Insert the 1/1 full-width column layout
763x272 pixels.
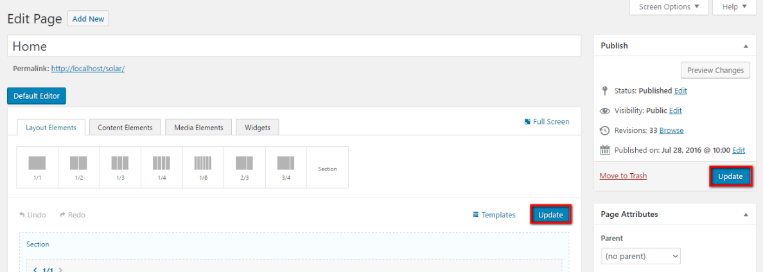(37, 167)
